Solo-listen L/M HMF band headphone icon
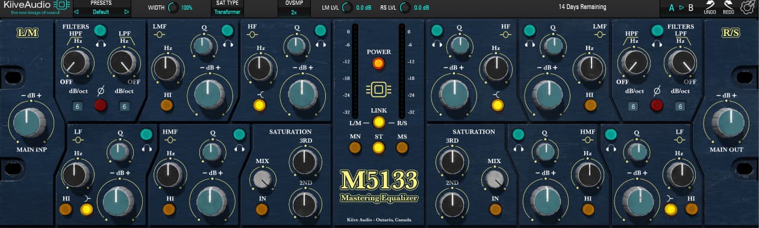This screenshot has height=228, width=759. pos(239,148)
